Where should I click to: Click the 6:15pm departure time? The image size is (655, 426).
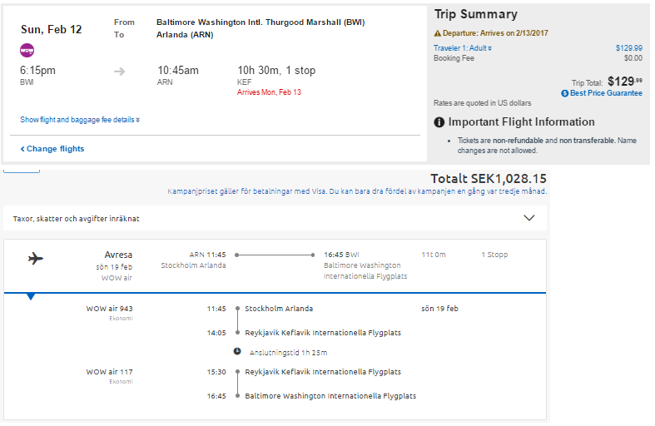37,70
